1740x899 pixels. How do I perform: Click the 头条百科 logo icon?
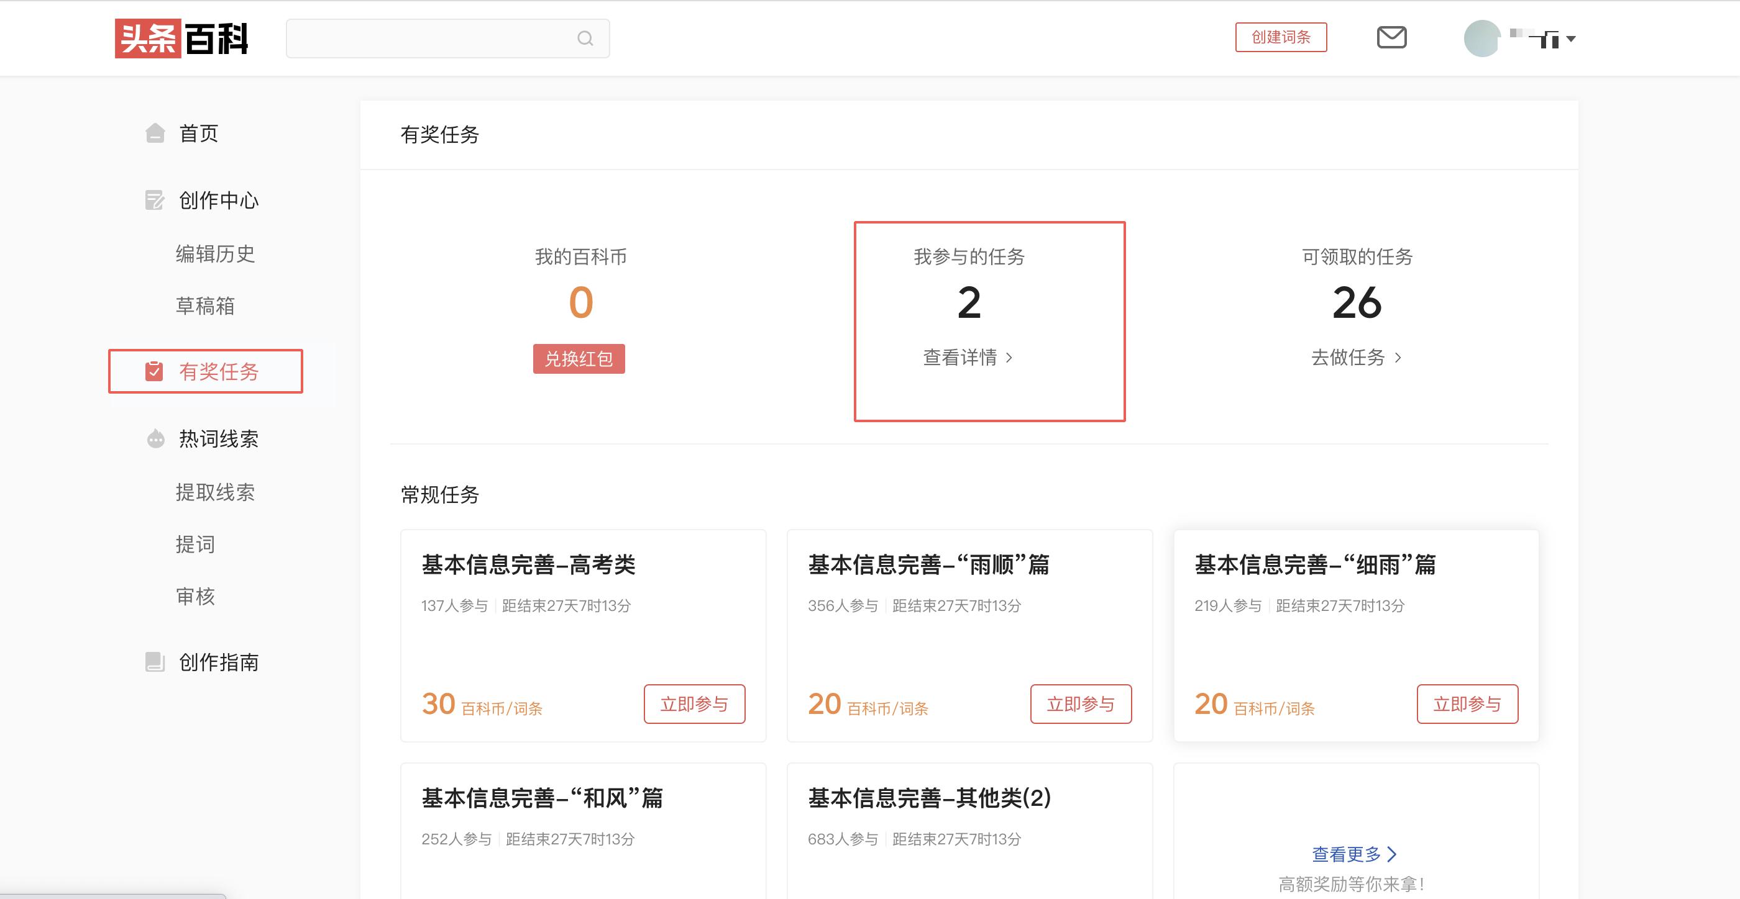coord(149,38)
